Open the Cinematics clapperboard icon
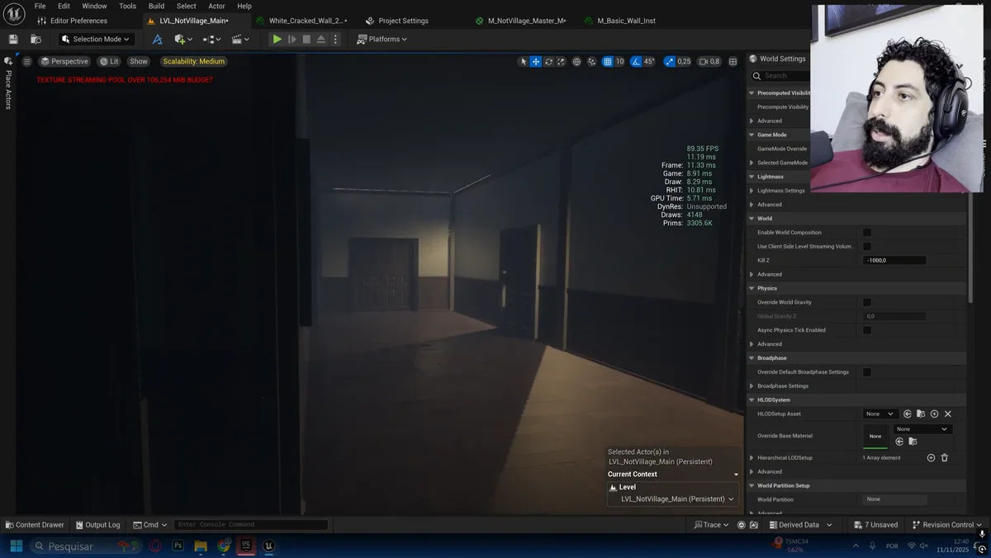The height and width of the screenshot is (558, 991). [x=237, y=38]
